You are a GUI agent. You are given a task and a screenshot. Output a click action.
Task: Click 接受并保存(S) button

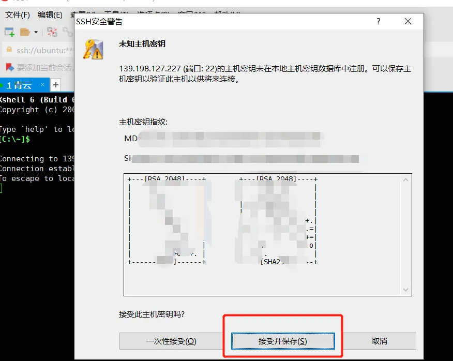click(x=283, y=341)
